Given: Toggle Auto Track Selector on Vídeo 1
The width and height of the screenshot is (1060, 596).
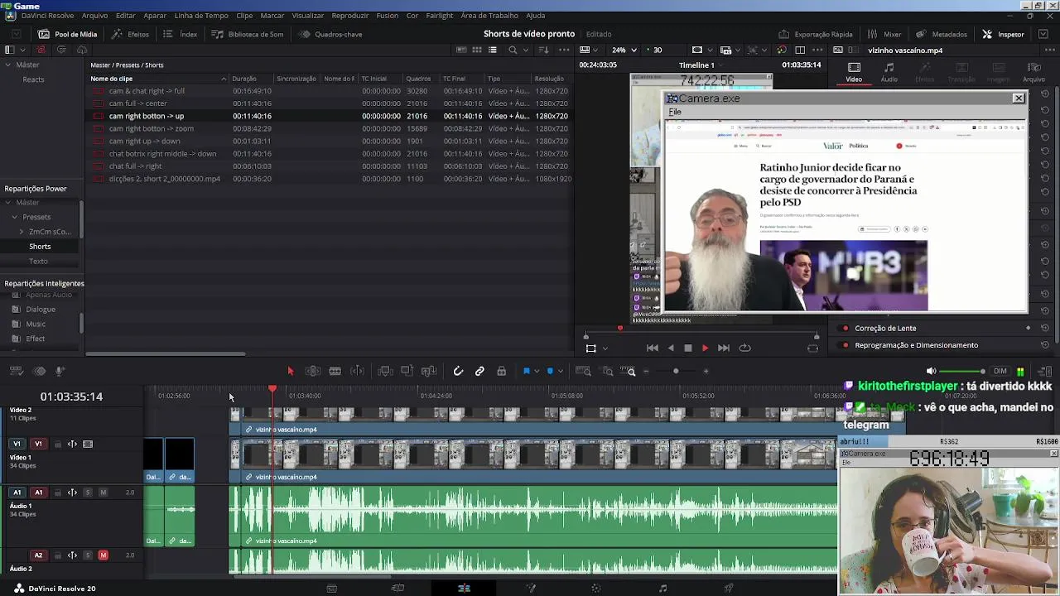Looking at the screenshot, I should 72,445.
